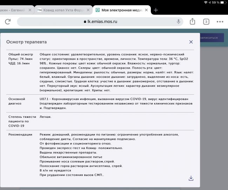Open a new tab with the plus icon
Image resolution: width=228 pixels, height=190 pixels.
click(156, 10)
